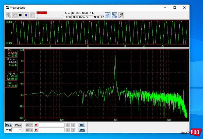Click the red record dot next to OVL1

(x=36, y=125)
